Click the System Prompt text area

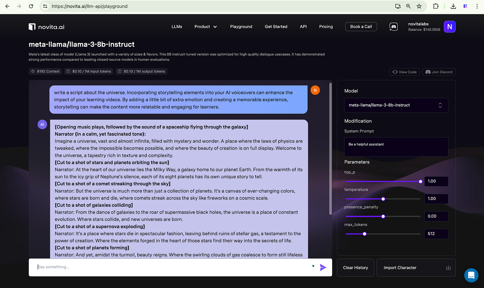[396, 147]
